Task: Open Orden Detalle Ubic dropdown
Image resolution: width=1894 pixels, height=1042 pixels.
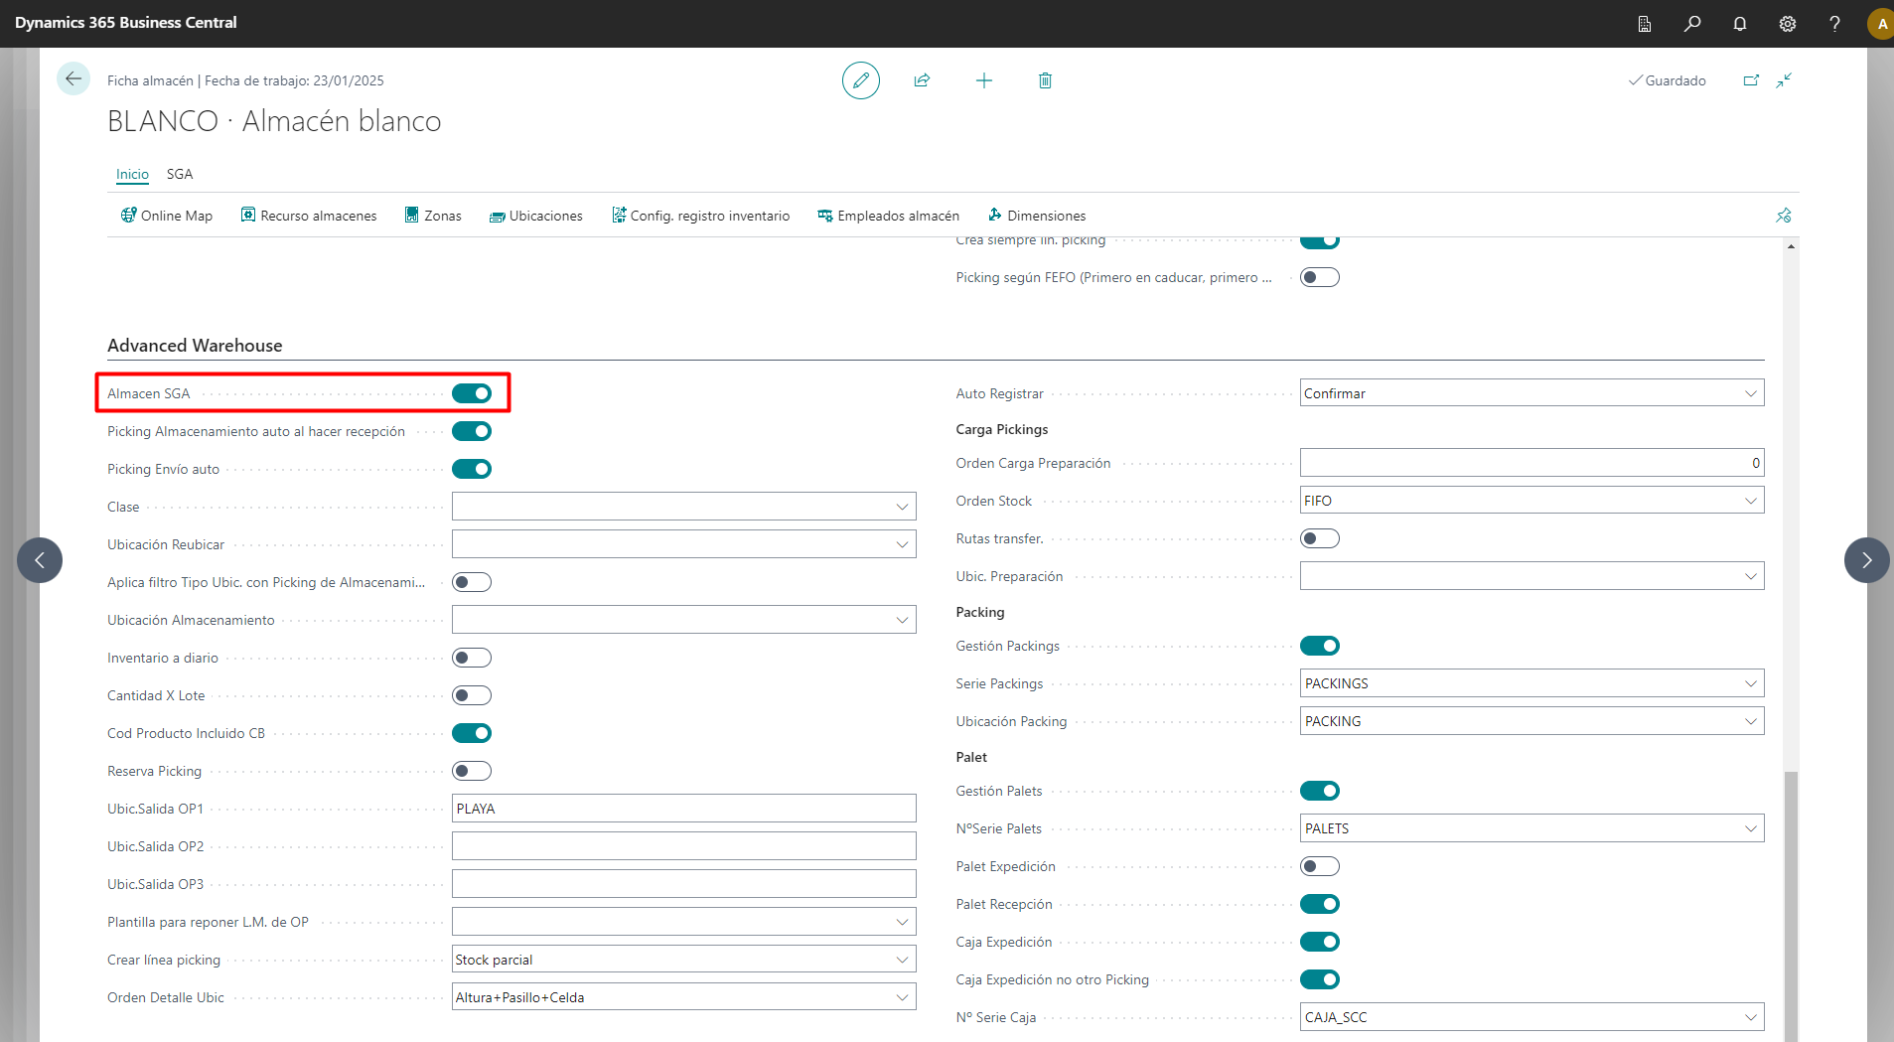Action: (x=683, y=997)
